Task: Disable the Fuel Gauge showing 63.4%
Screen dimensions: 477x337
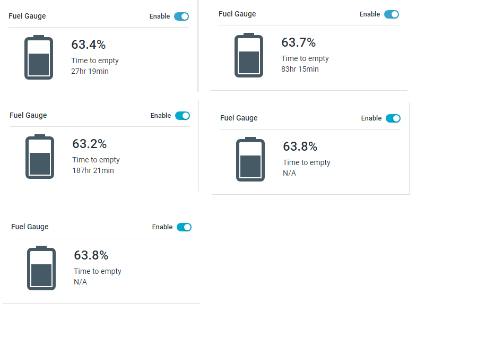Action: 181,16
